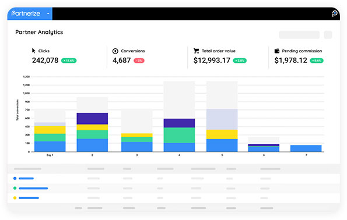Click the Partnerize P icon at top right

point(335,13)
